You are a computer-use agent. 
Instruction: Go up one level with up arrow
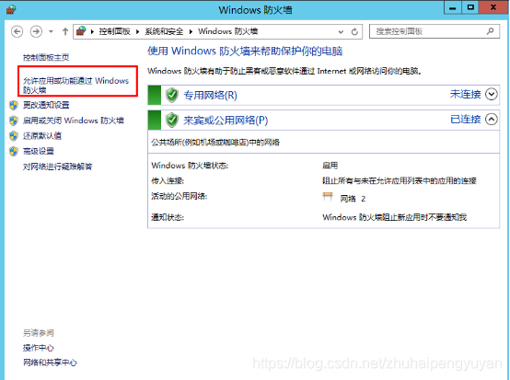coord(65,31)
